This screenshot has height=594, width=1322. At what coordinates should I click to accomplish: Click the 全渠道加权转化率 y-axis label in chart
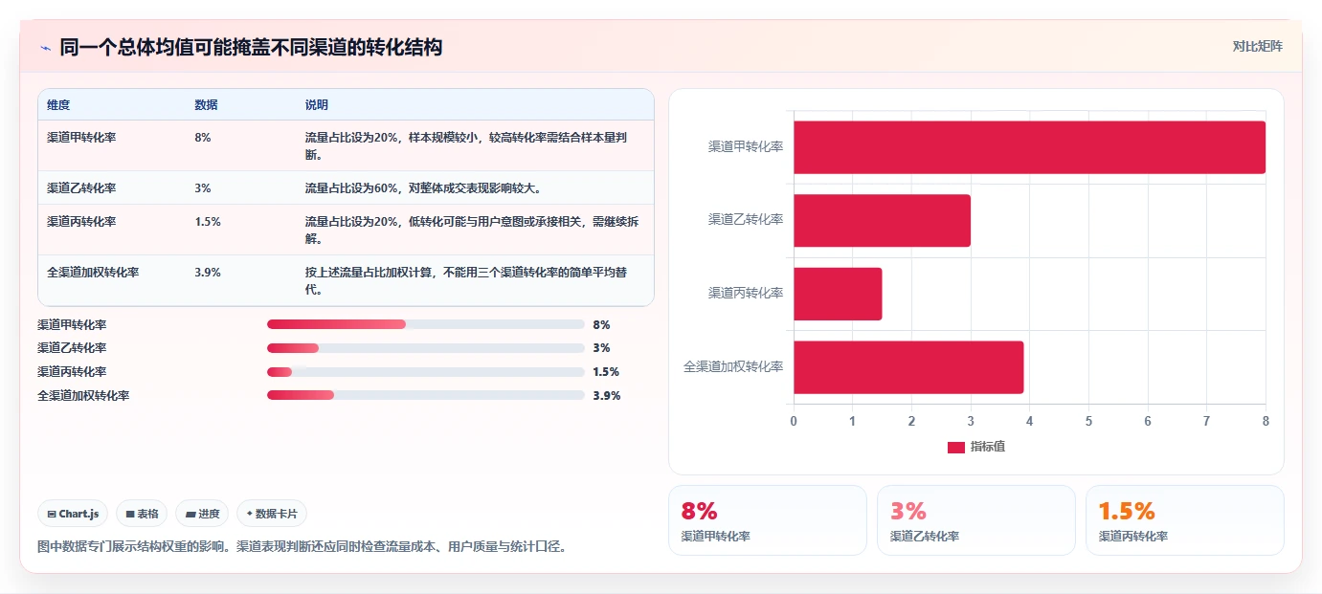733,367
